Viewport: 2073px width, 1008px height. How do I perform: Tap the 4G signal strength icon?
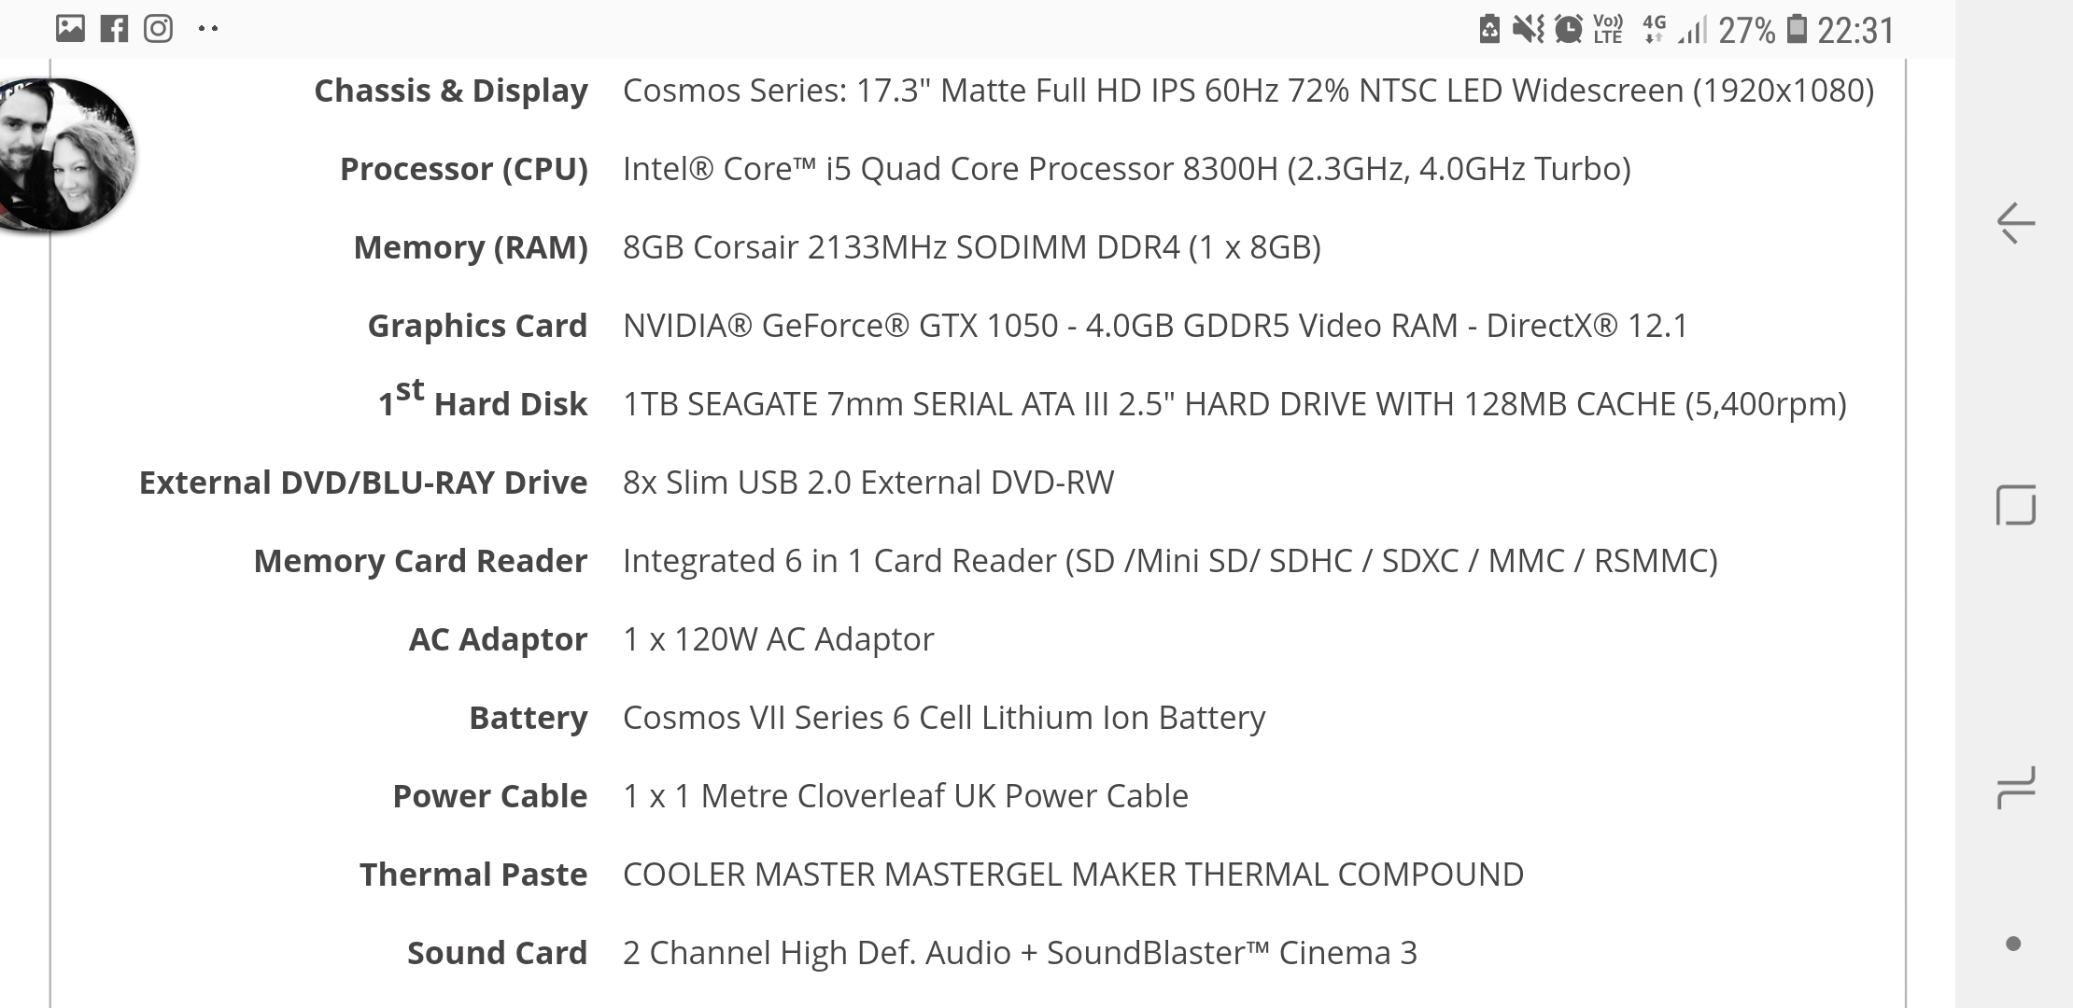coord(1675,30)
